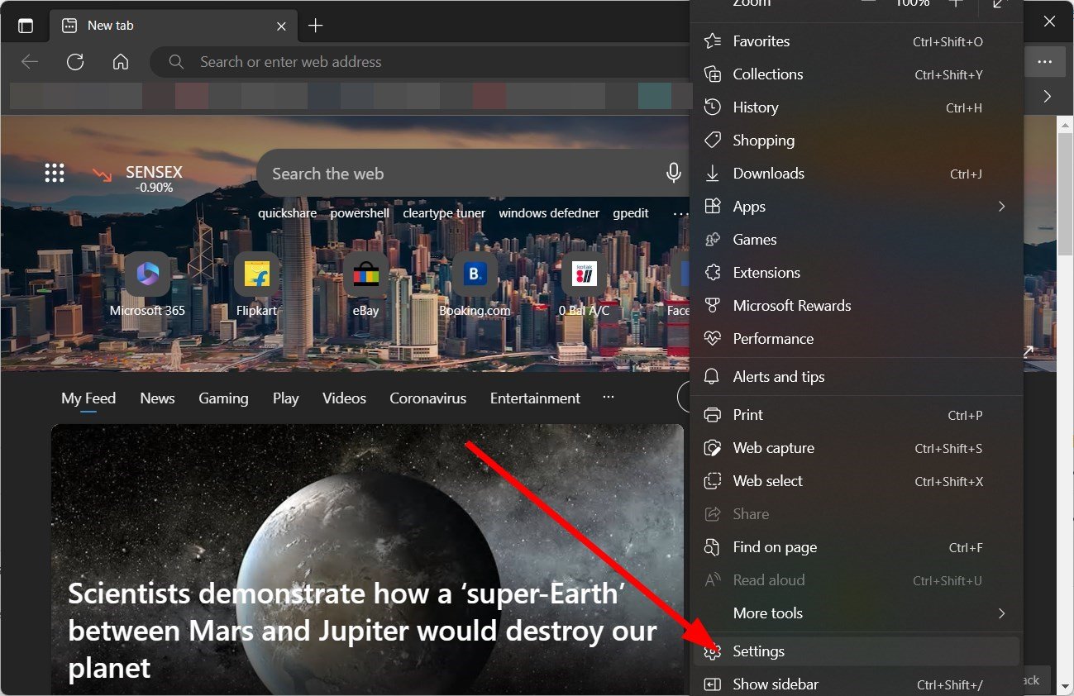Open Extensions from the menu
Viewport: 1074px width, 696px height.
point(857,273)
